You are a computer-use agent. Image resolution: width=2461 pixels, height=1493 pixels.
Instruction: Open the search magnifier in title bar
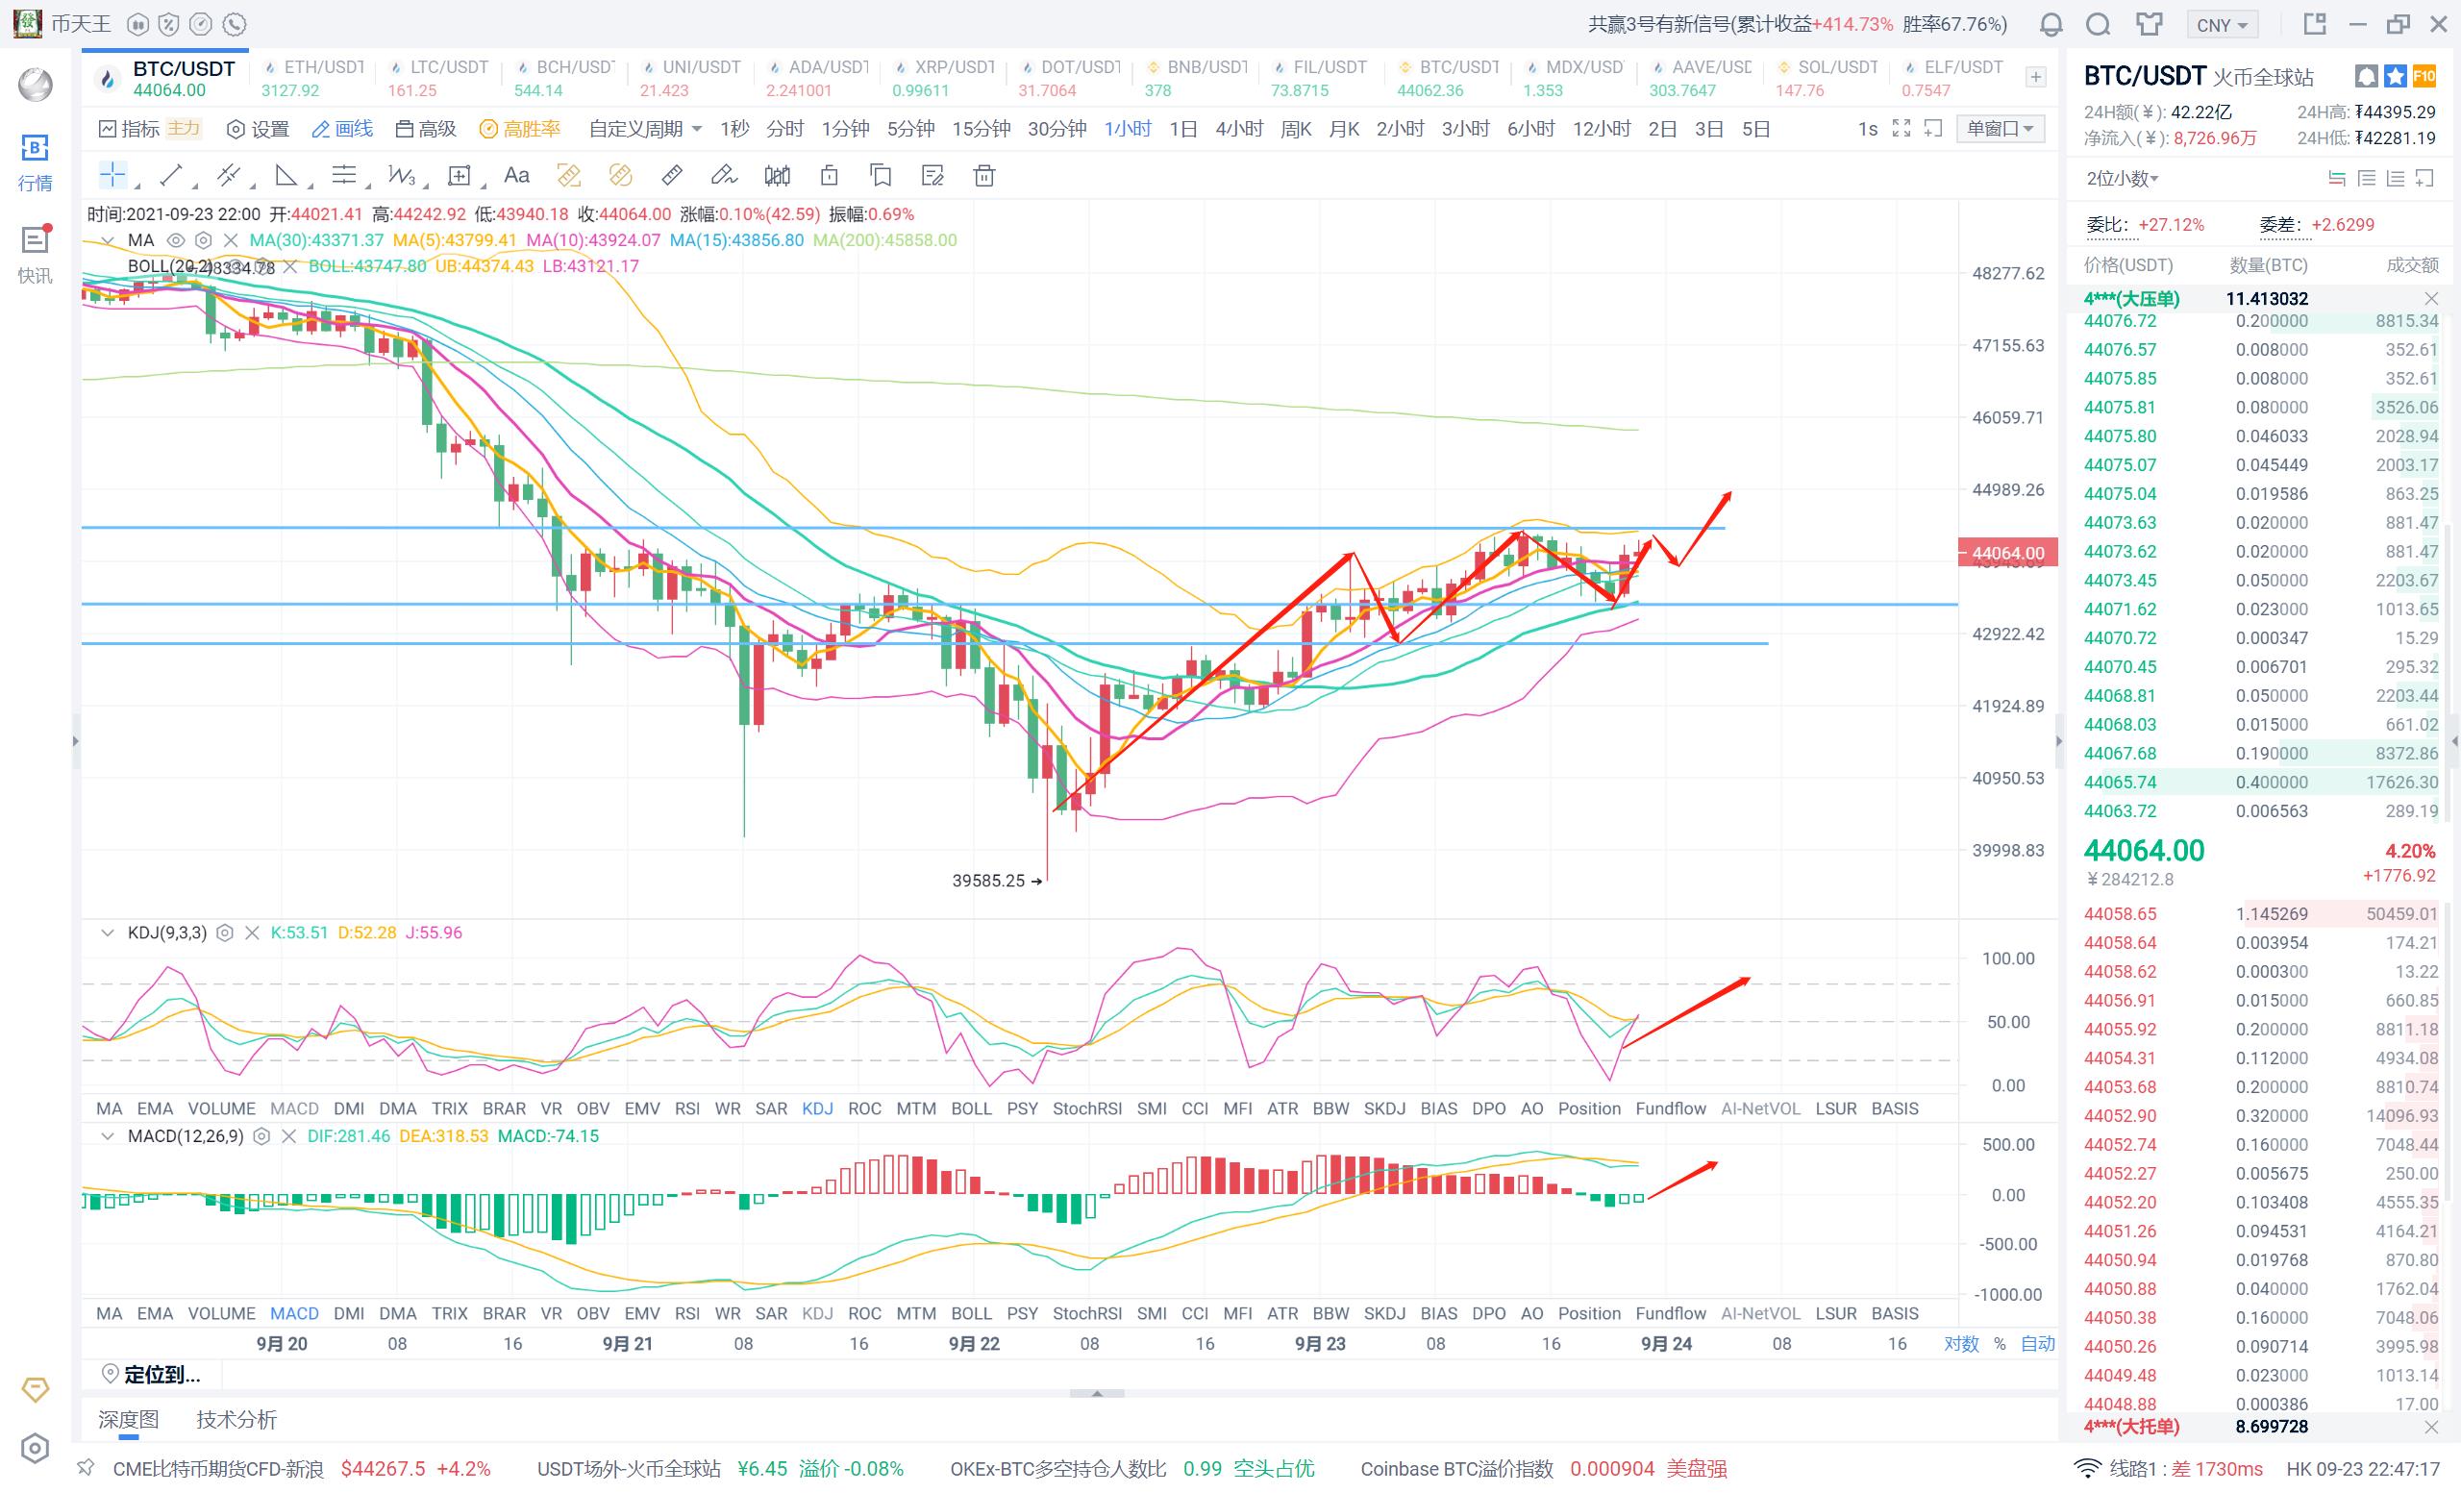[x=2099, y=24]
